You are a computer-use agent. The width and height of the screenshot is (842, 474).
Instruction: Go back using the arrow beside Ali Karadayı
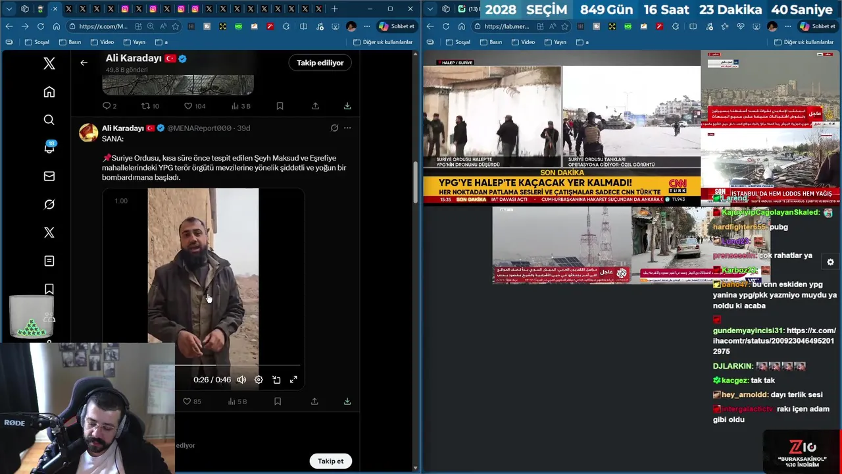click(x=84, y=63)
